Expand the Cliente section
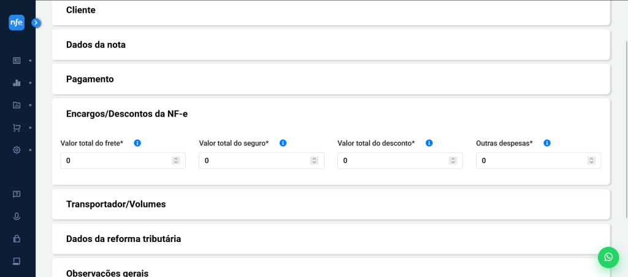This screenshot has width=628, height=277. (331, 10)
